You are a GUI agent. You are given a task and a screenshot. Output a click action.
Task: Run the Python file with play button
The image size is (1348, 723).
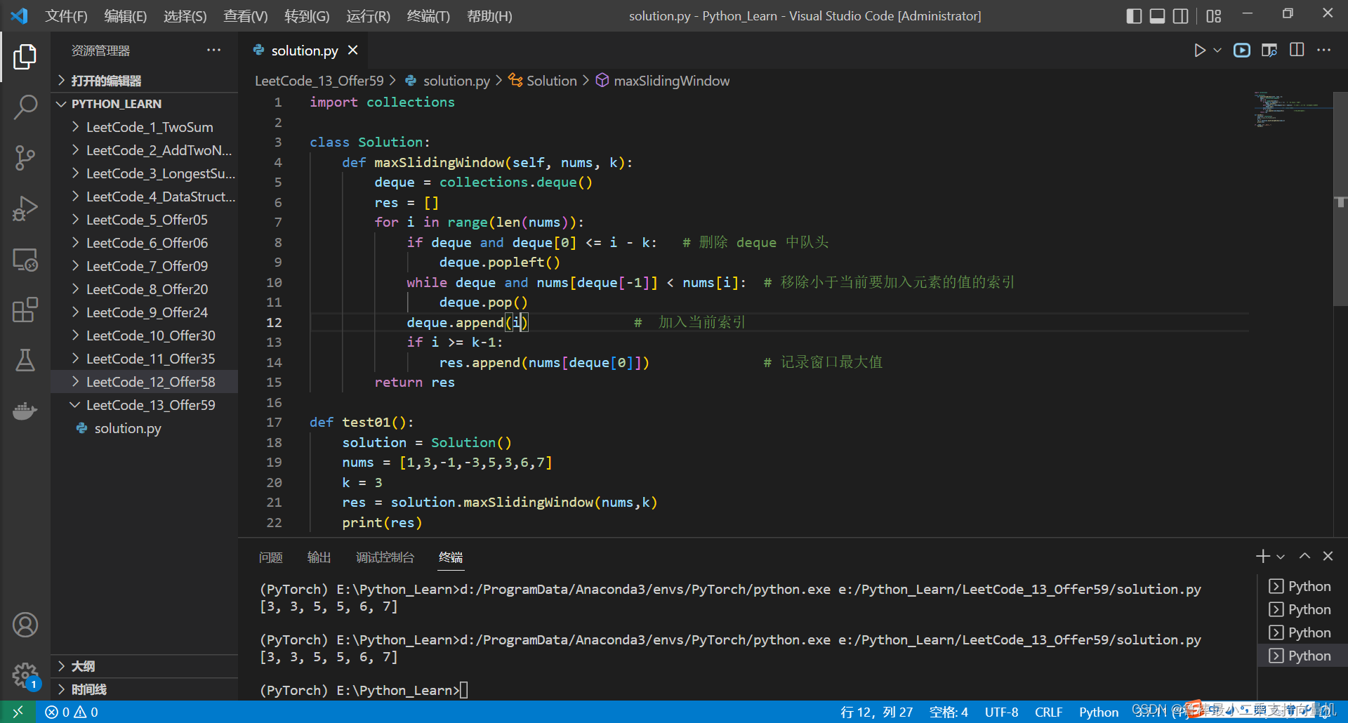coord(1200,51)
